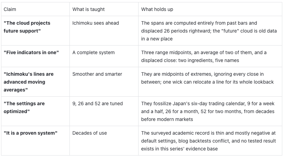This screenshot has height=159, width=284.
Task: Click the "Claim" column header
Action: (10, 9)
